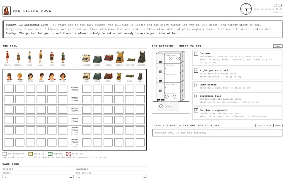Mark the Mercedes cell on First Floor row
This screenshot has width=285, height=178.
(x=140, y=120)
